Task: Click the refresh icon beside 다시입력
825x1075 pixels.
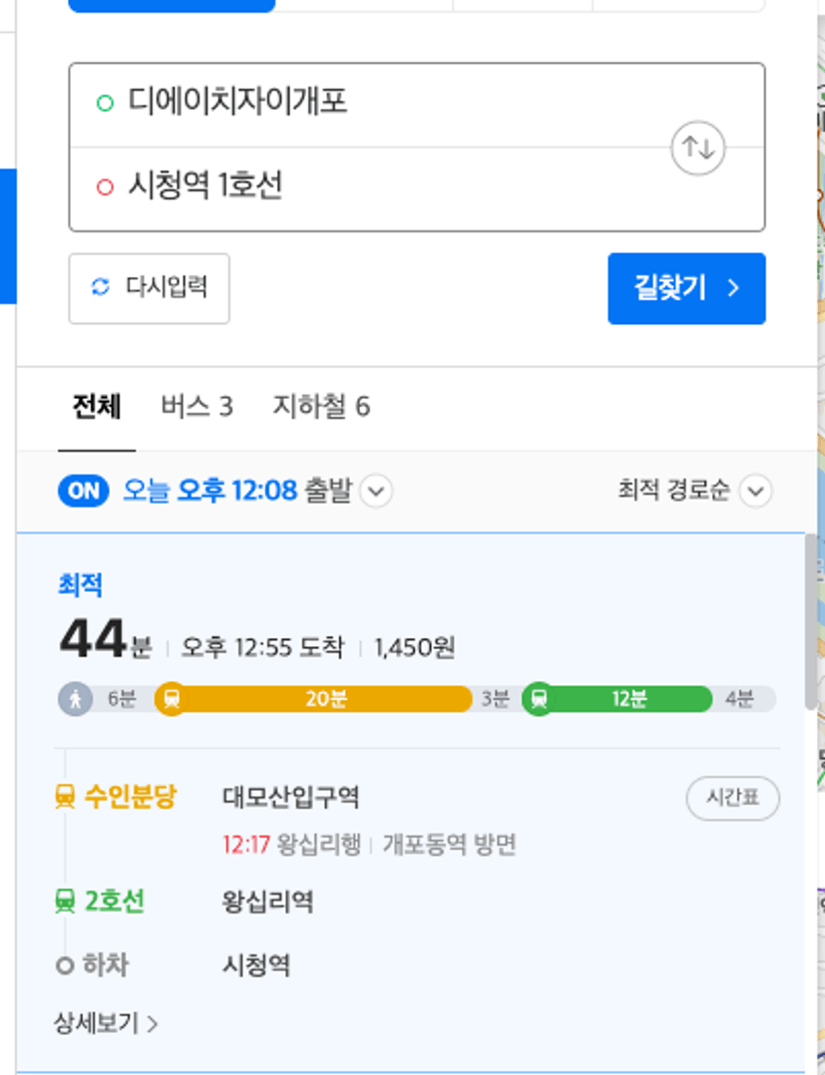Action: 101,287
